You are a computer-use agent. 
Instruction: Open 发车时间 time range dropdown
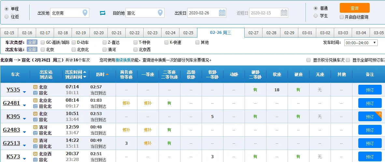[361, 43]
